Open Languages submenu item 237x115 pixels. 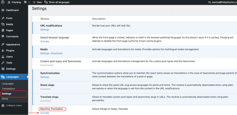click(x=8, y=84)
